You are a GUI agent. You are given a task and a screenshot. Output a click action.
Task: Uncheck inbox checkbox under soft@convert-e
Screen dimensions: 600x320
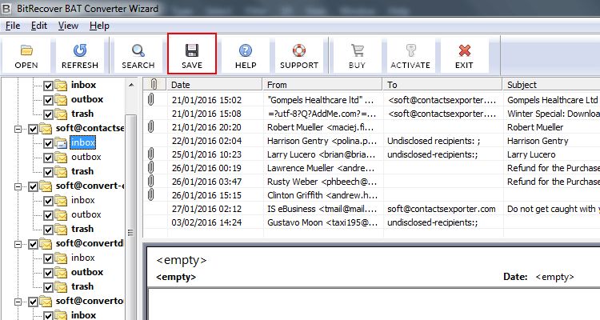[48, 201]
